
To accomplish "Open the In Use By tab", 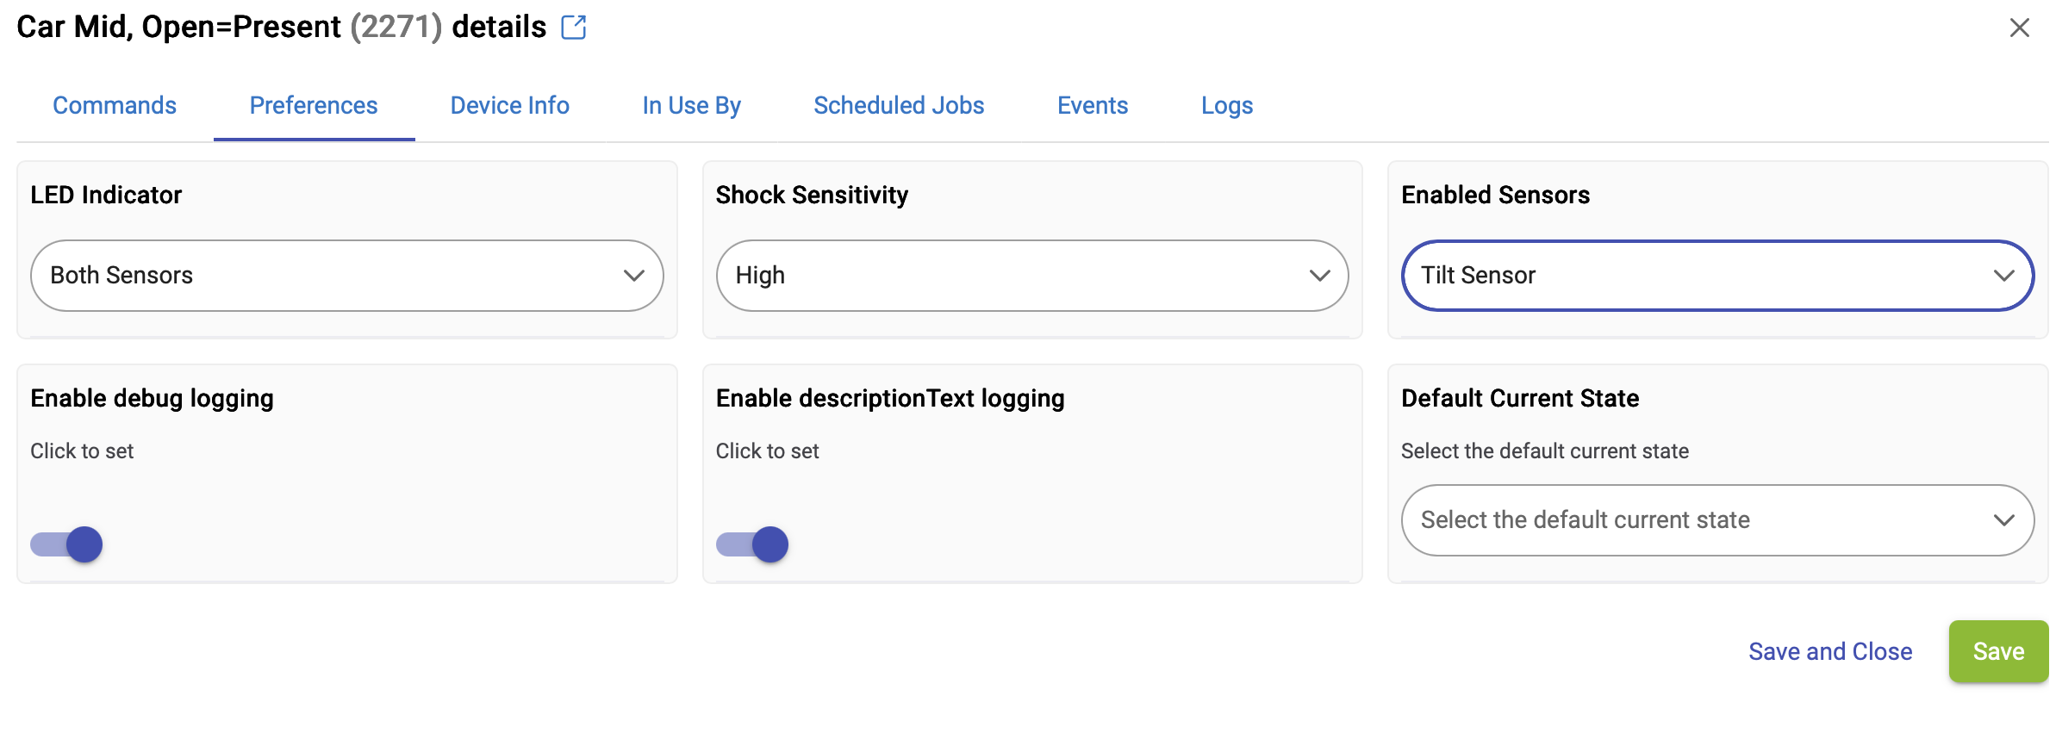I will coord(692,105).
